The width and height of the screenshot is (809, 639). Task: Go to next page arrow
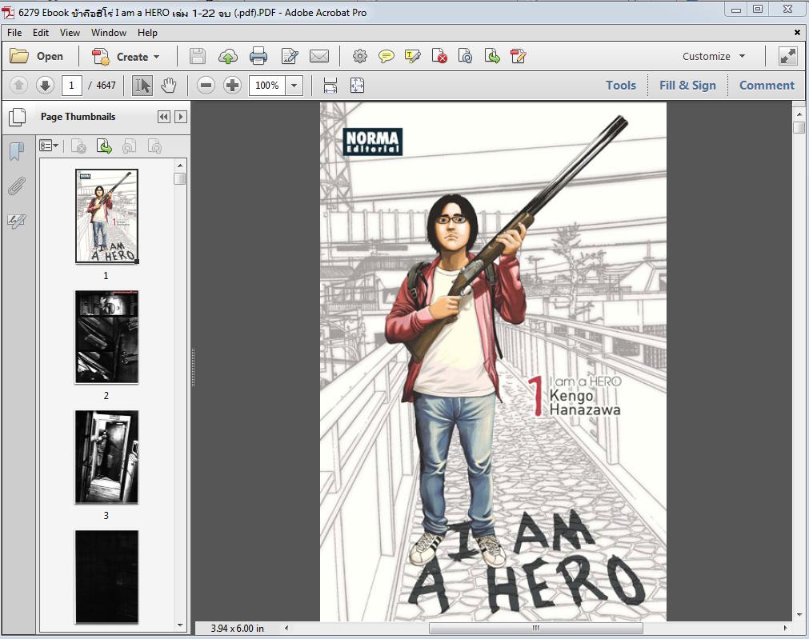[45, 85]
